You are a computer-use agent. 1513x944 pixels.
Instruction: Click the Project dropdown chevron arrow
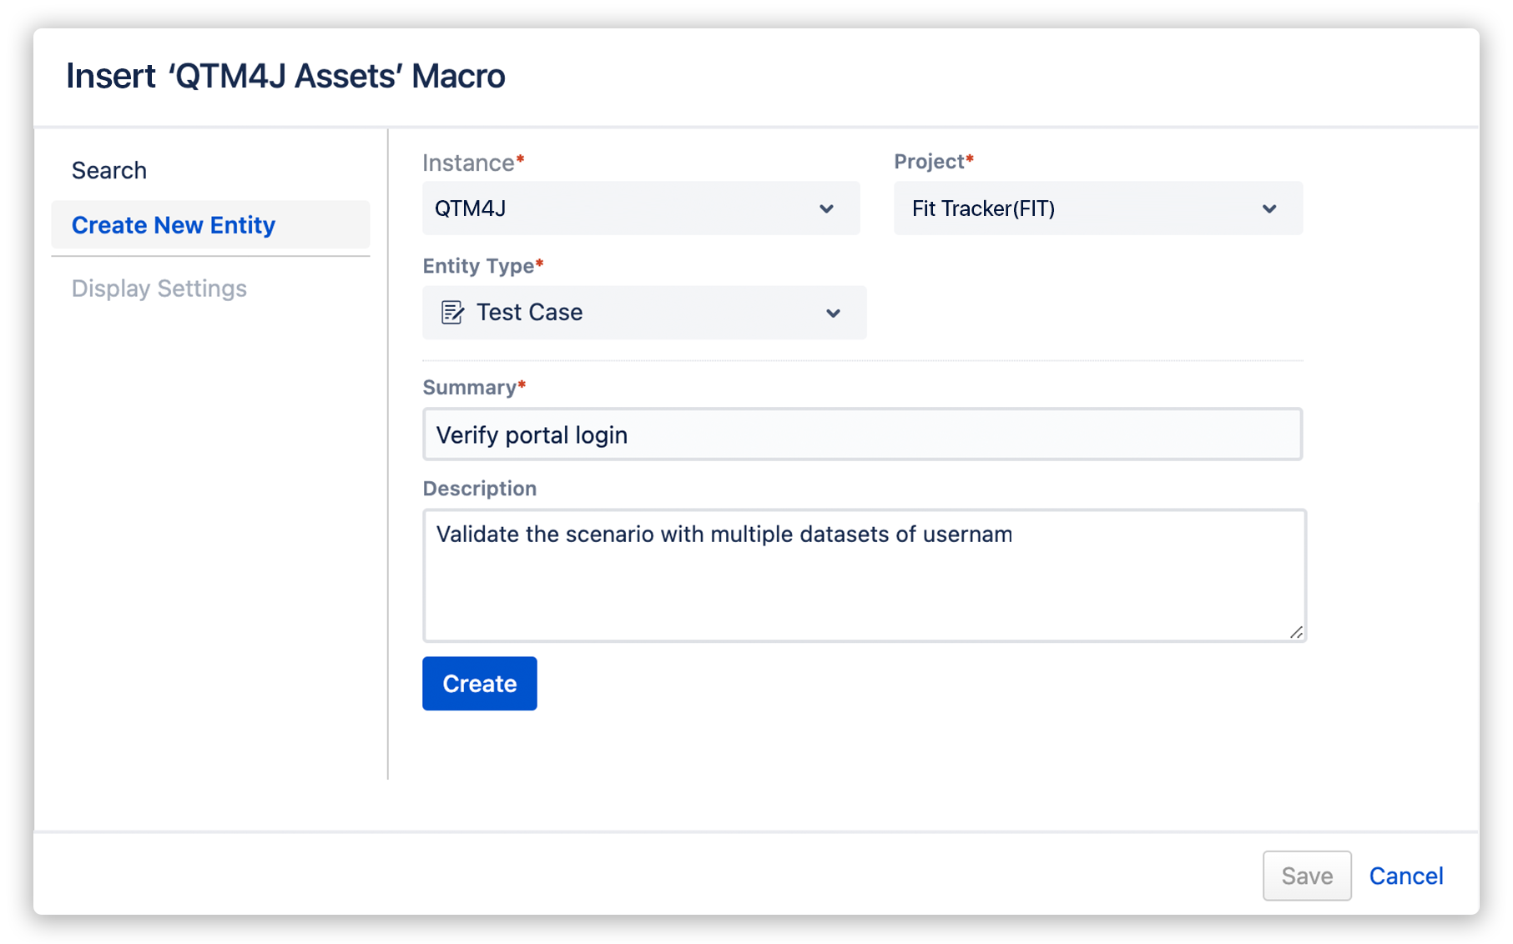pos(1269,208)
